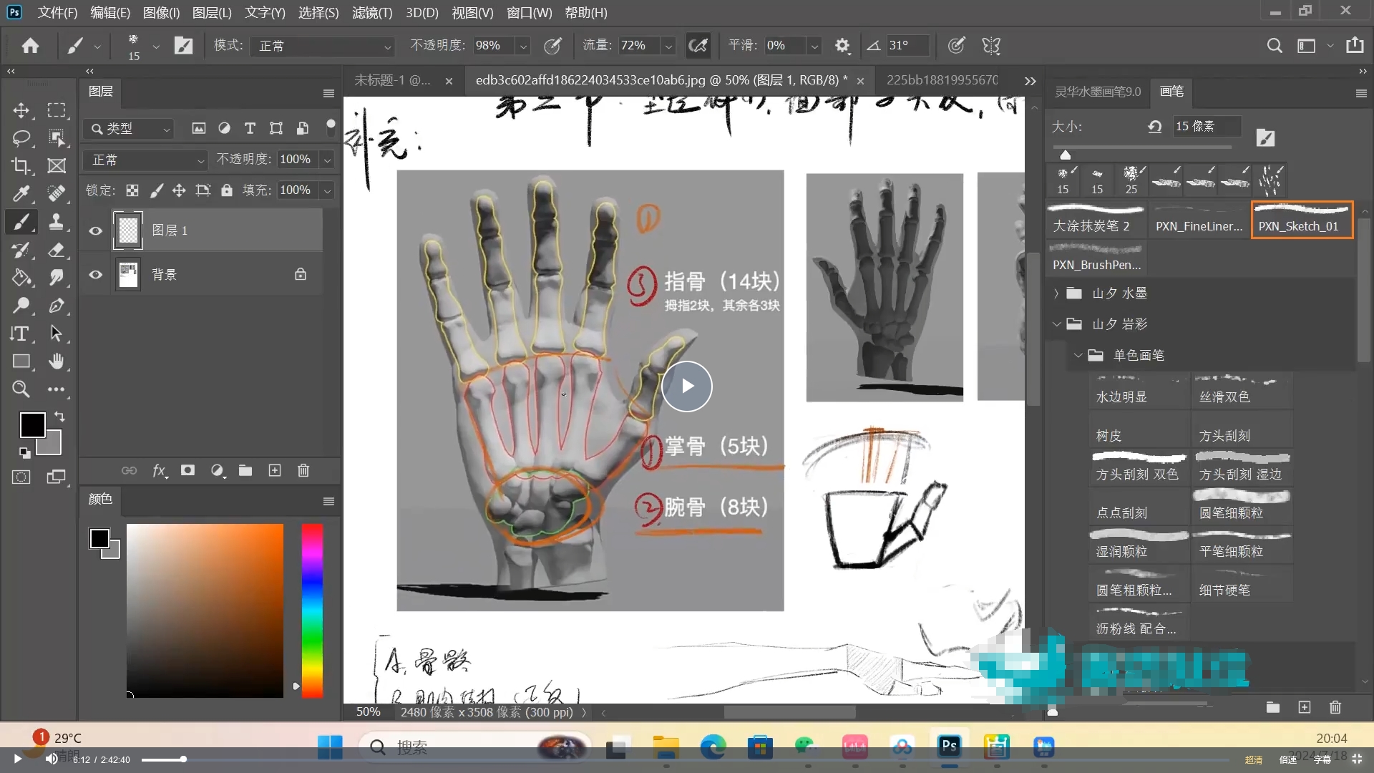Hide layer 图层 1 visibility
The width and height of the screenshot is (1374, 773).
point(95,230)
